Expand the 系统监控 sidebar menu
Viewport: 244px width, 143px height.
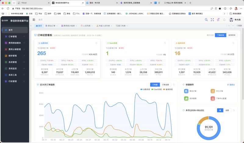[x=15, y=69]
